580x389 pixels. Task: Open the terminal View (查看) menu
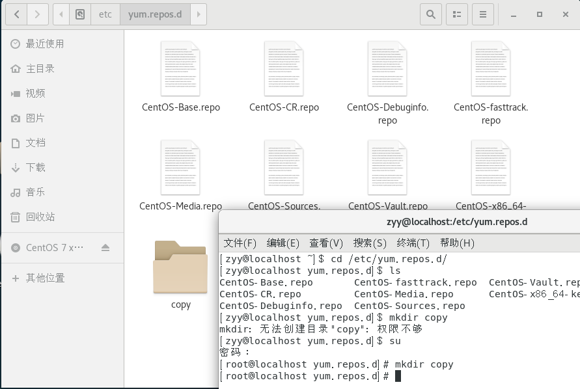[326, 243]
